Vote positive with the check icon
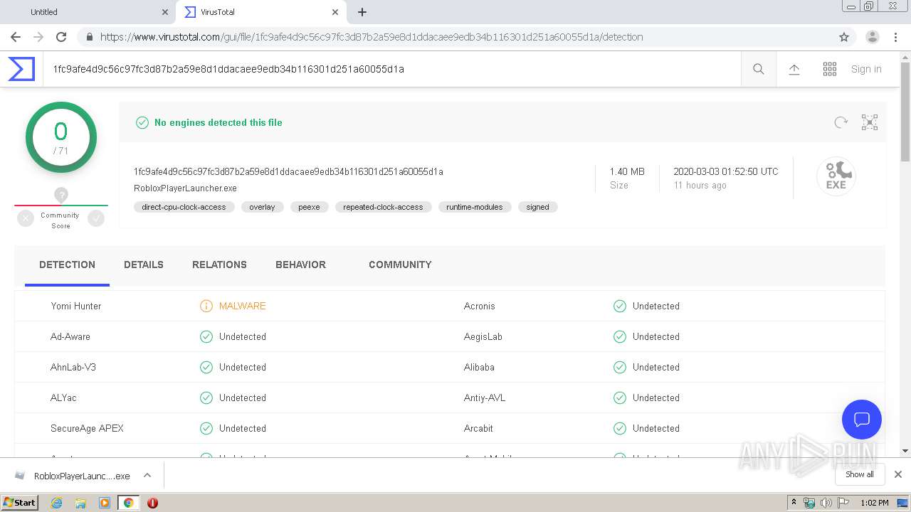Screen dimensions: 911x512 coord(96,219)
